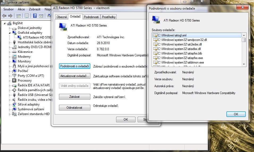Select C:\Windows\system32\ati2edxx.dll in file list
Viewport: 254px width, 152px height.
(x=180, y=44)
